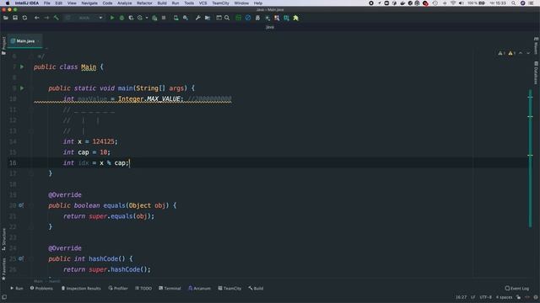Viewport: 540px width, 303px height.
Task: Open the Code menu
Action: pyautogui.click(x=107, y=3)
